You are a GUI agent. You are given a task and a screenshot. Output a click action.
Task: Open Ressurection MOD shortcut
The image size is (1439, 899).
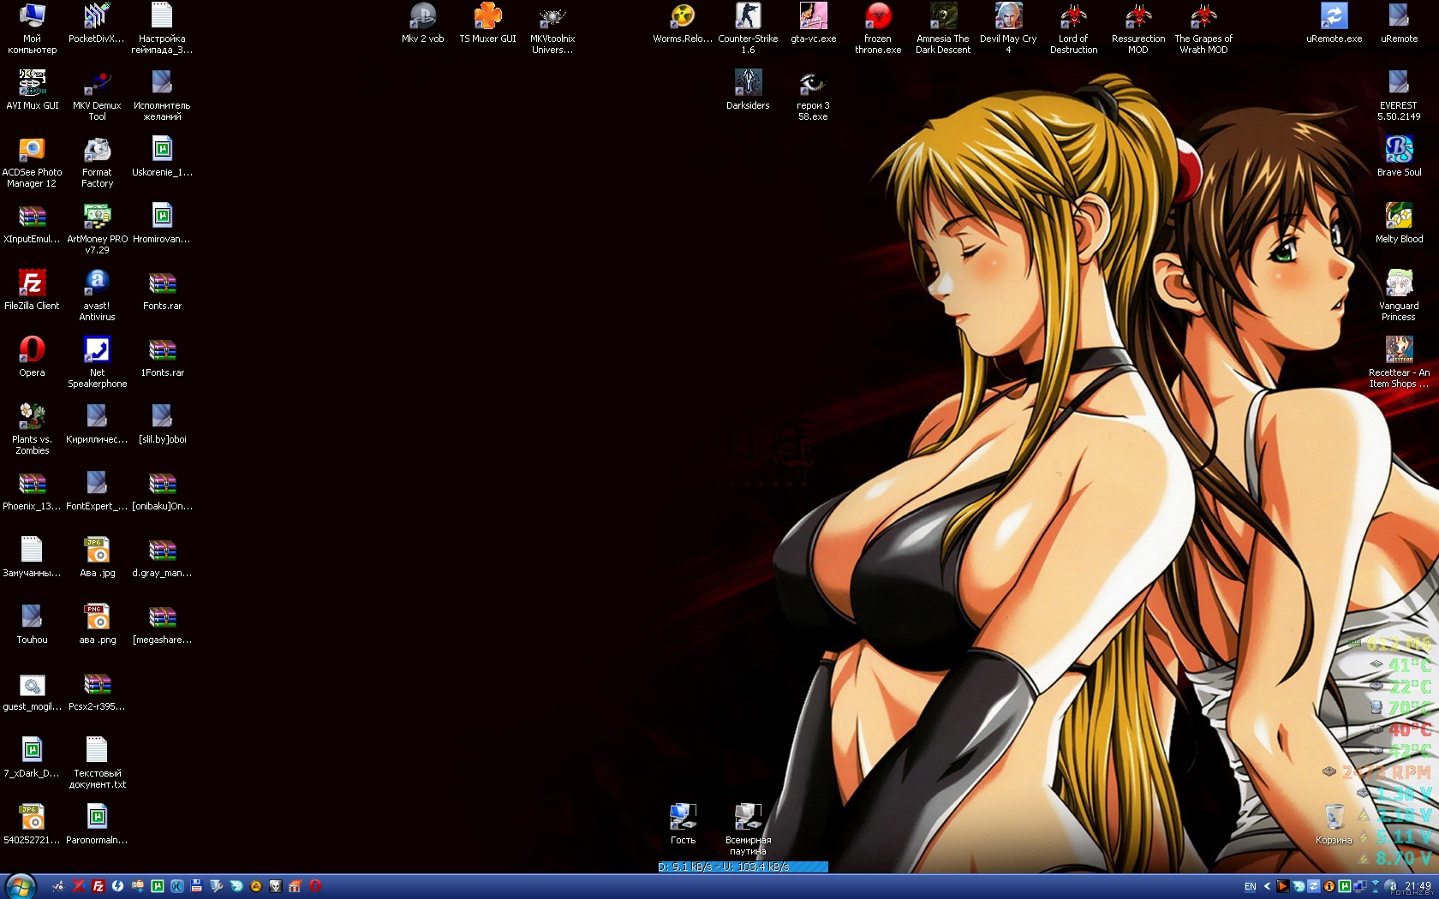(x=1138, y=28)
